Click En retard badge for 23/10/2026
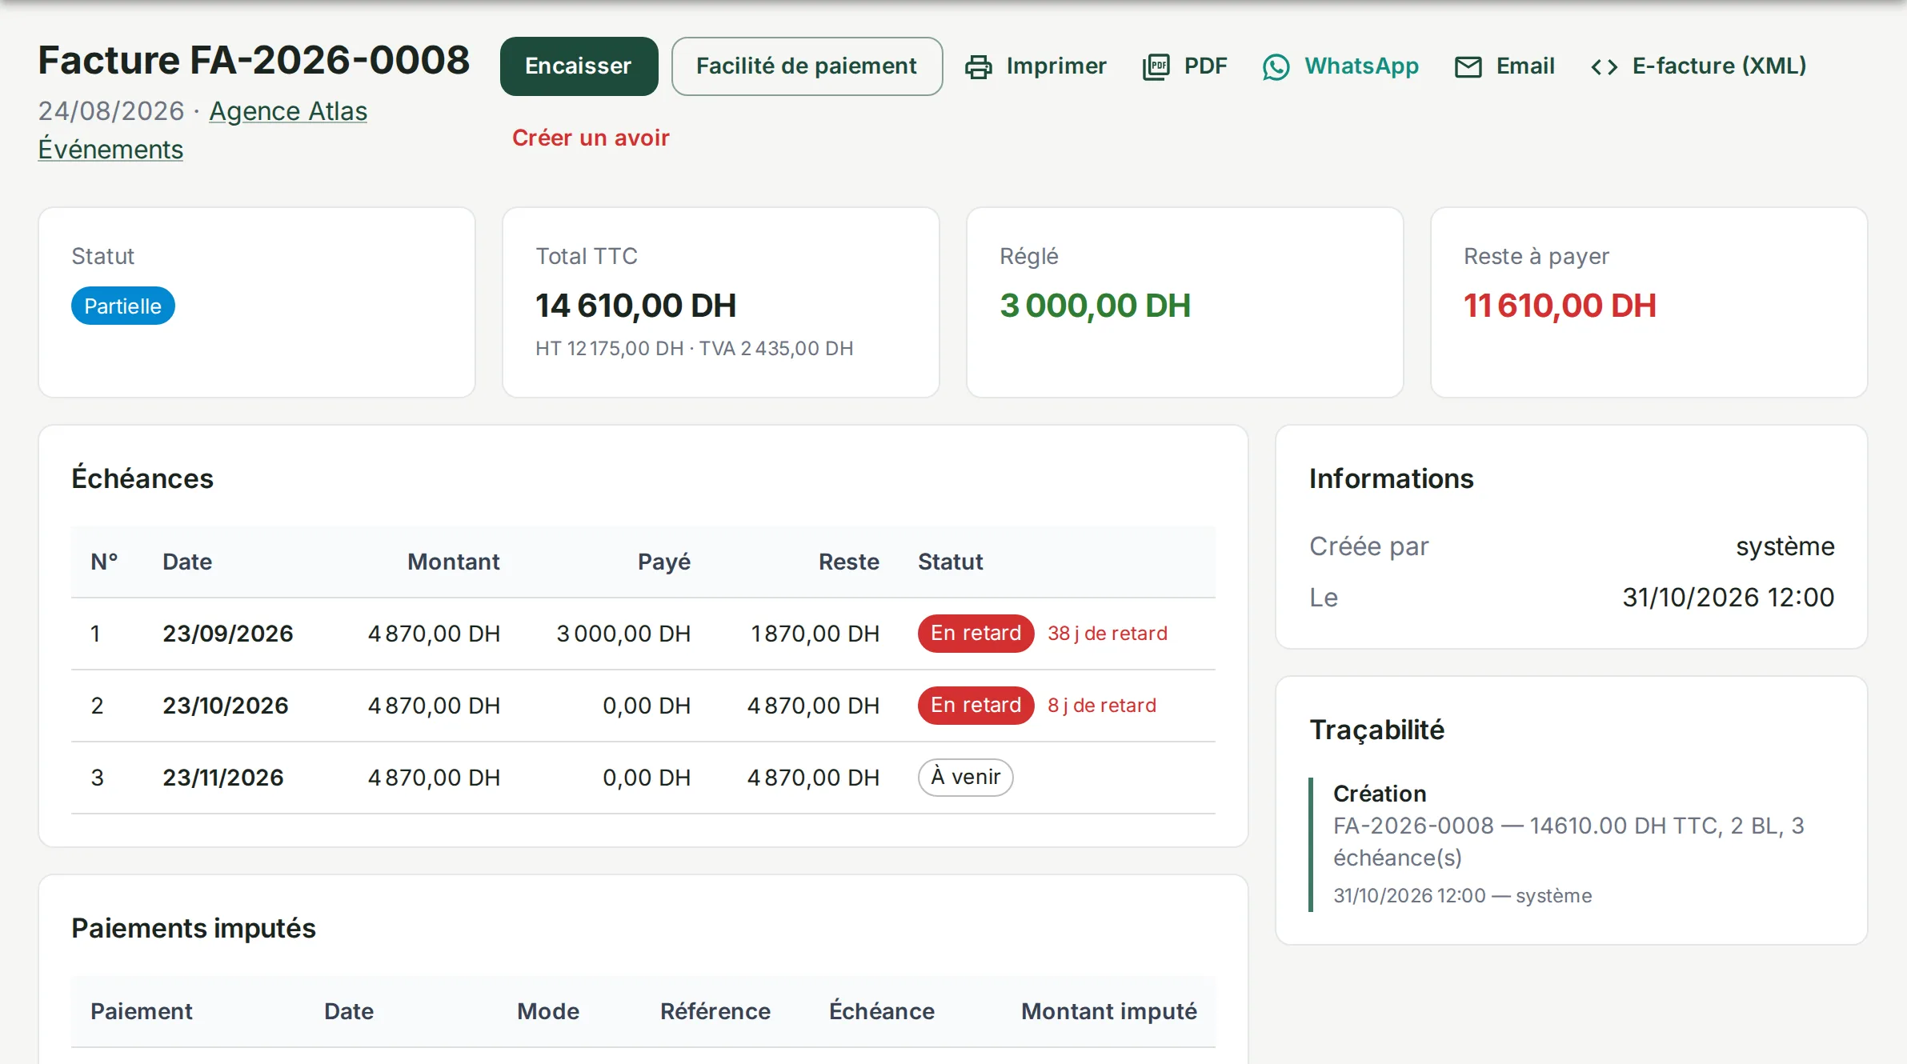The image size is (1907, 1064). 976,706
